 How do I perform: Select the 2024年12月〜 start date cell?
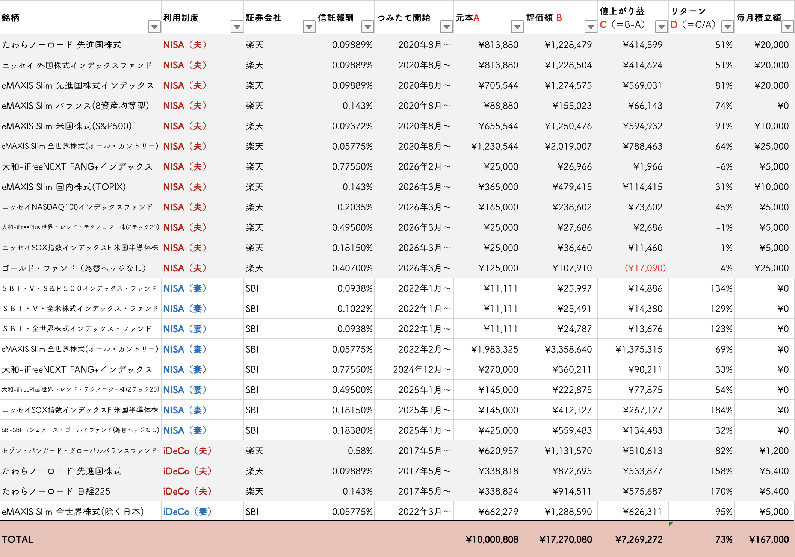[414, 369]
